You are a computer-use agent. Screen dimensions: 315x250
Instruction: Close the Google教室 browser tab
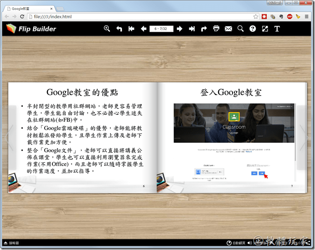(52, 9)
